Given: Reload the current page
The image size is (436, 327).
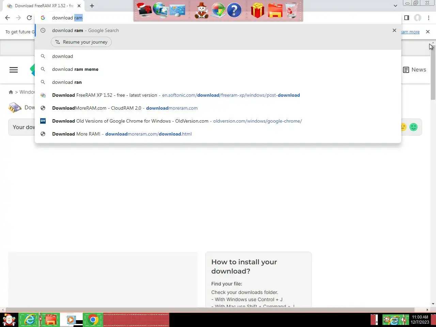Looking at the screenshot, I should pyautogui.click(x=29, y=18).
